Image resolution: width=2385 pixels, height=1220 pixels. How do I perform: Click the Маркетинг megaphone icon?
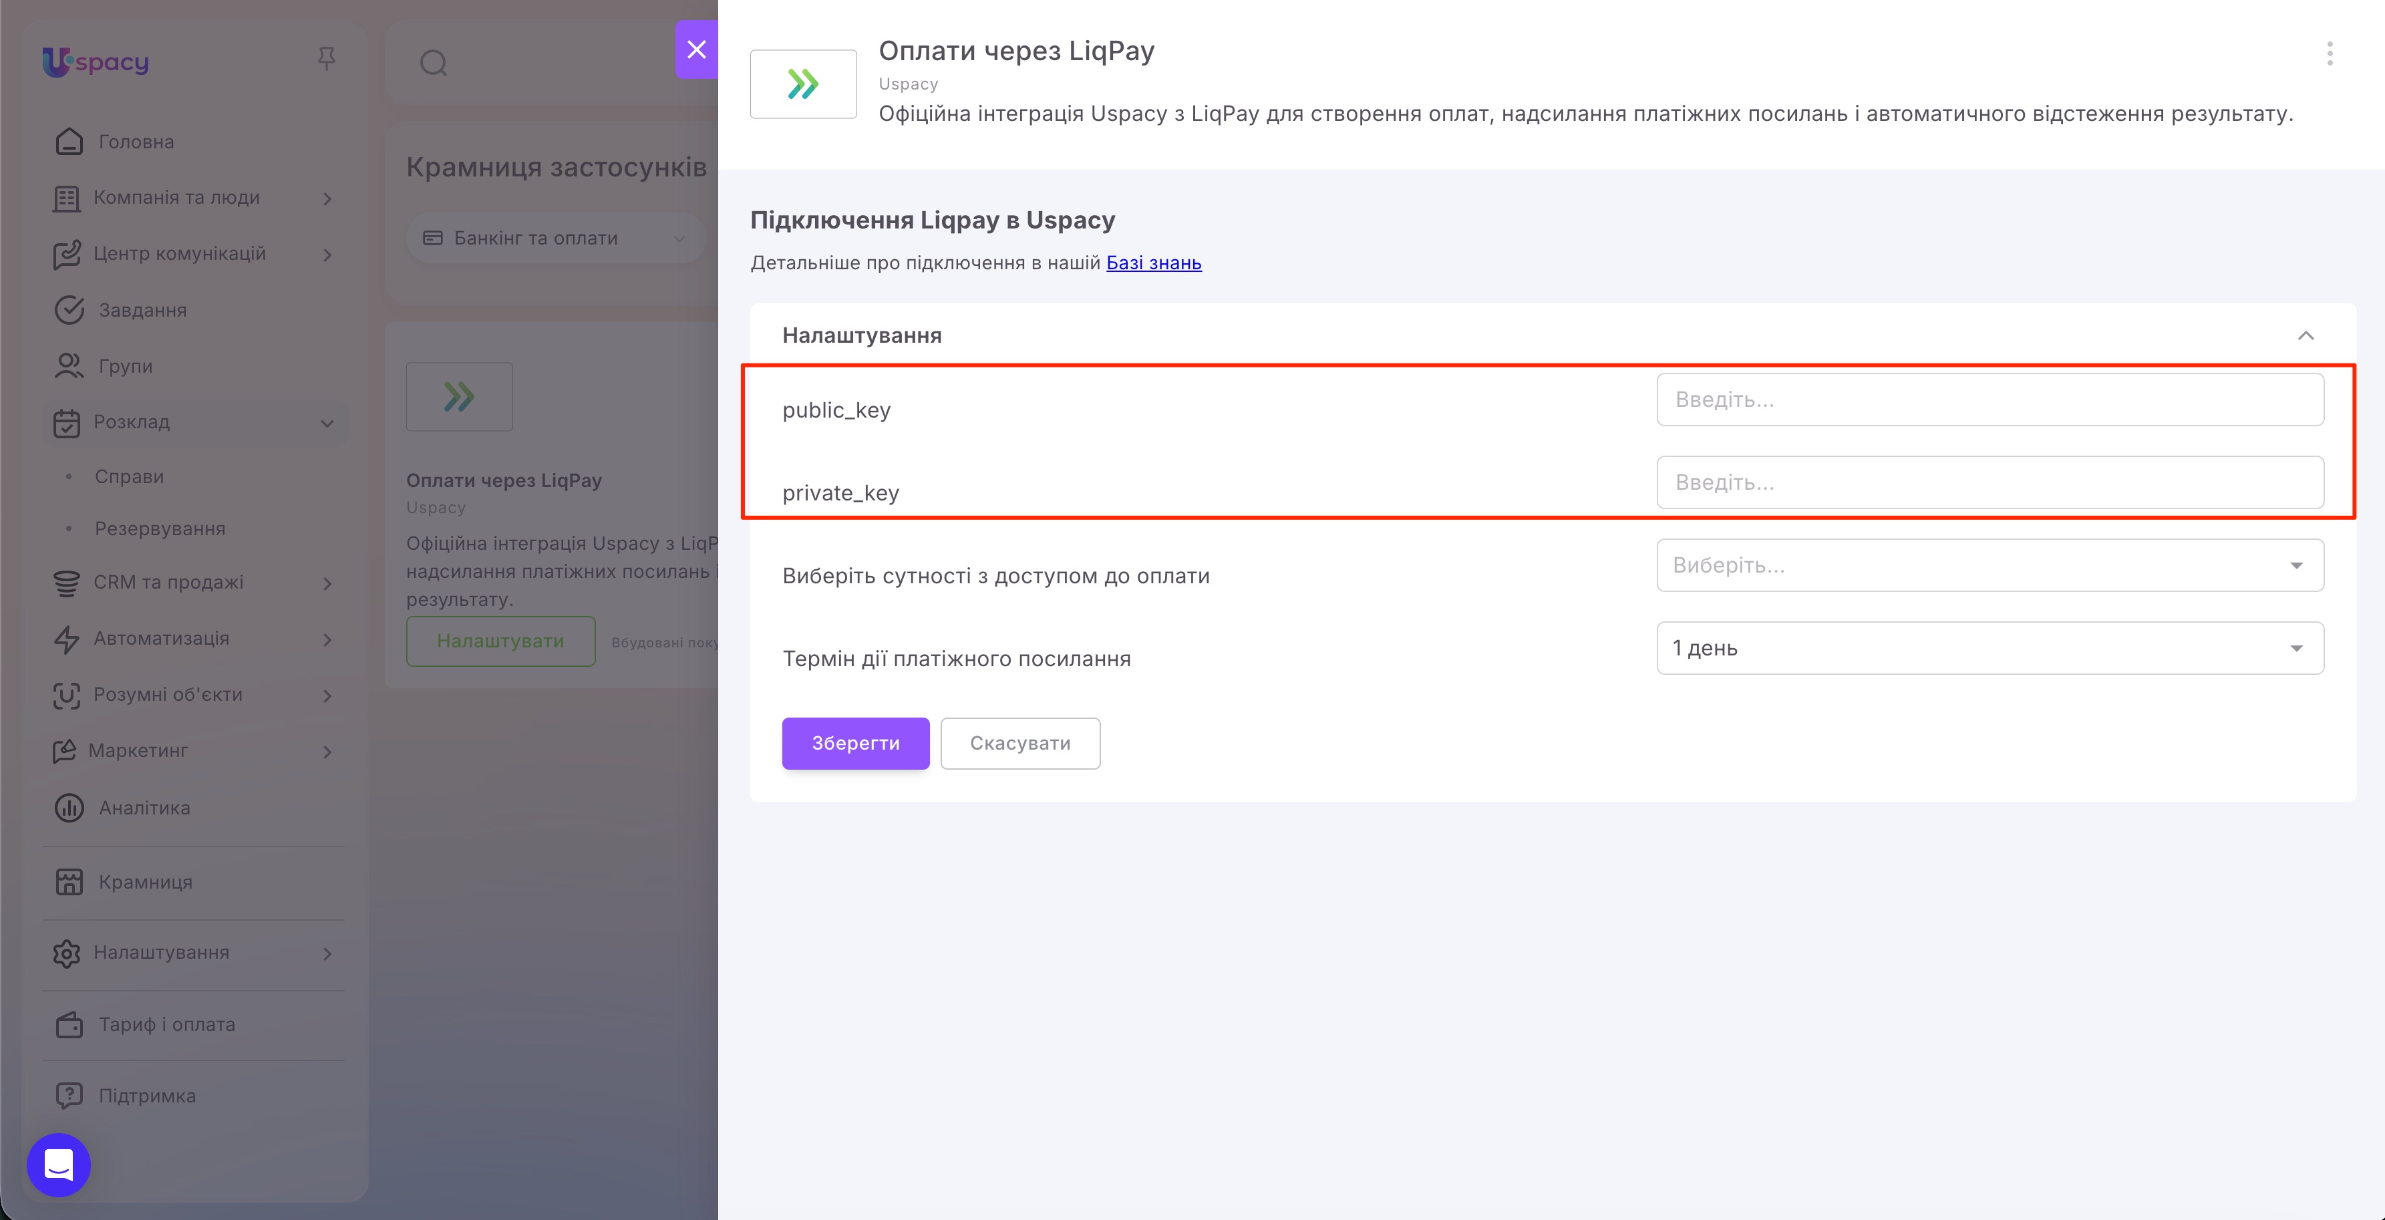coord(65,751)
